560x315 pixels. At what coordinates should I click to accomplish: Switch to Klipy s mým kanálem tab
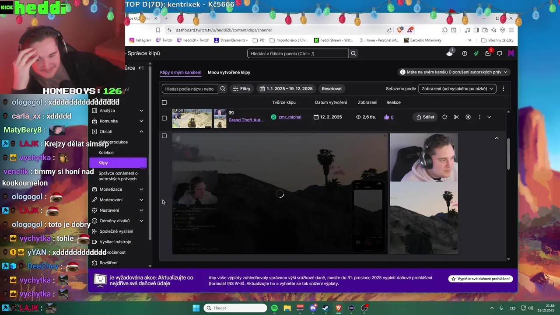tap(181, 73)
